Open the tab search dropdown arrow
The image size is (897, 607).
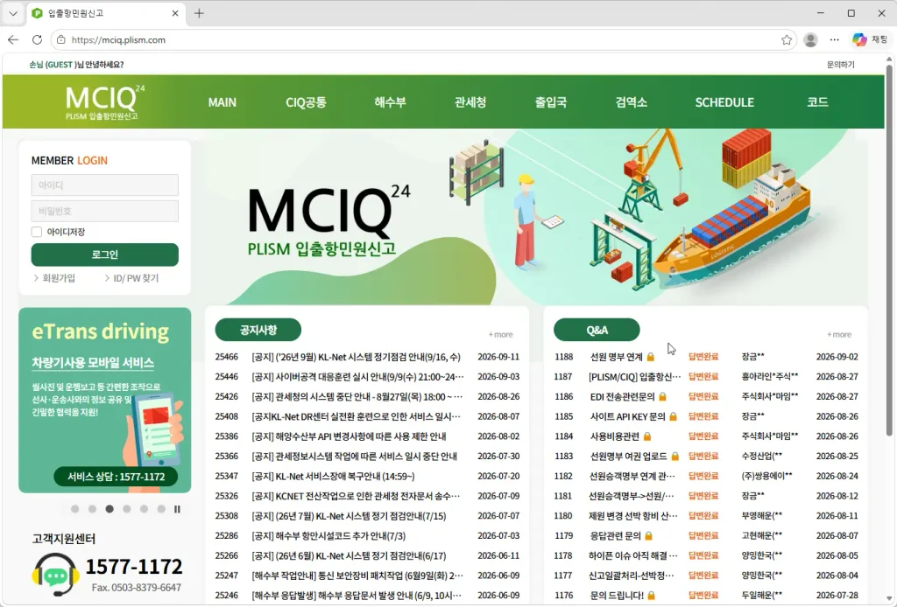13,13
